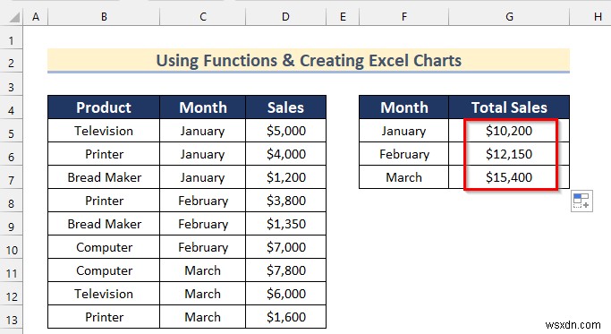Select the Bread Maker cell in row 9
Image resolution: width=611 pixels, height=334 pixels.
coord(104,224)
